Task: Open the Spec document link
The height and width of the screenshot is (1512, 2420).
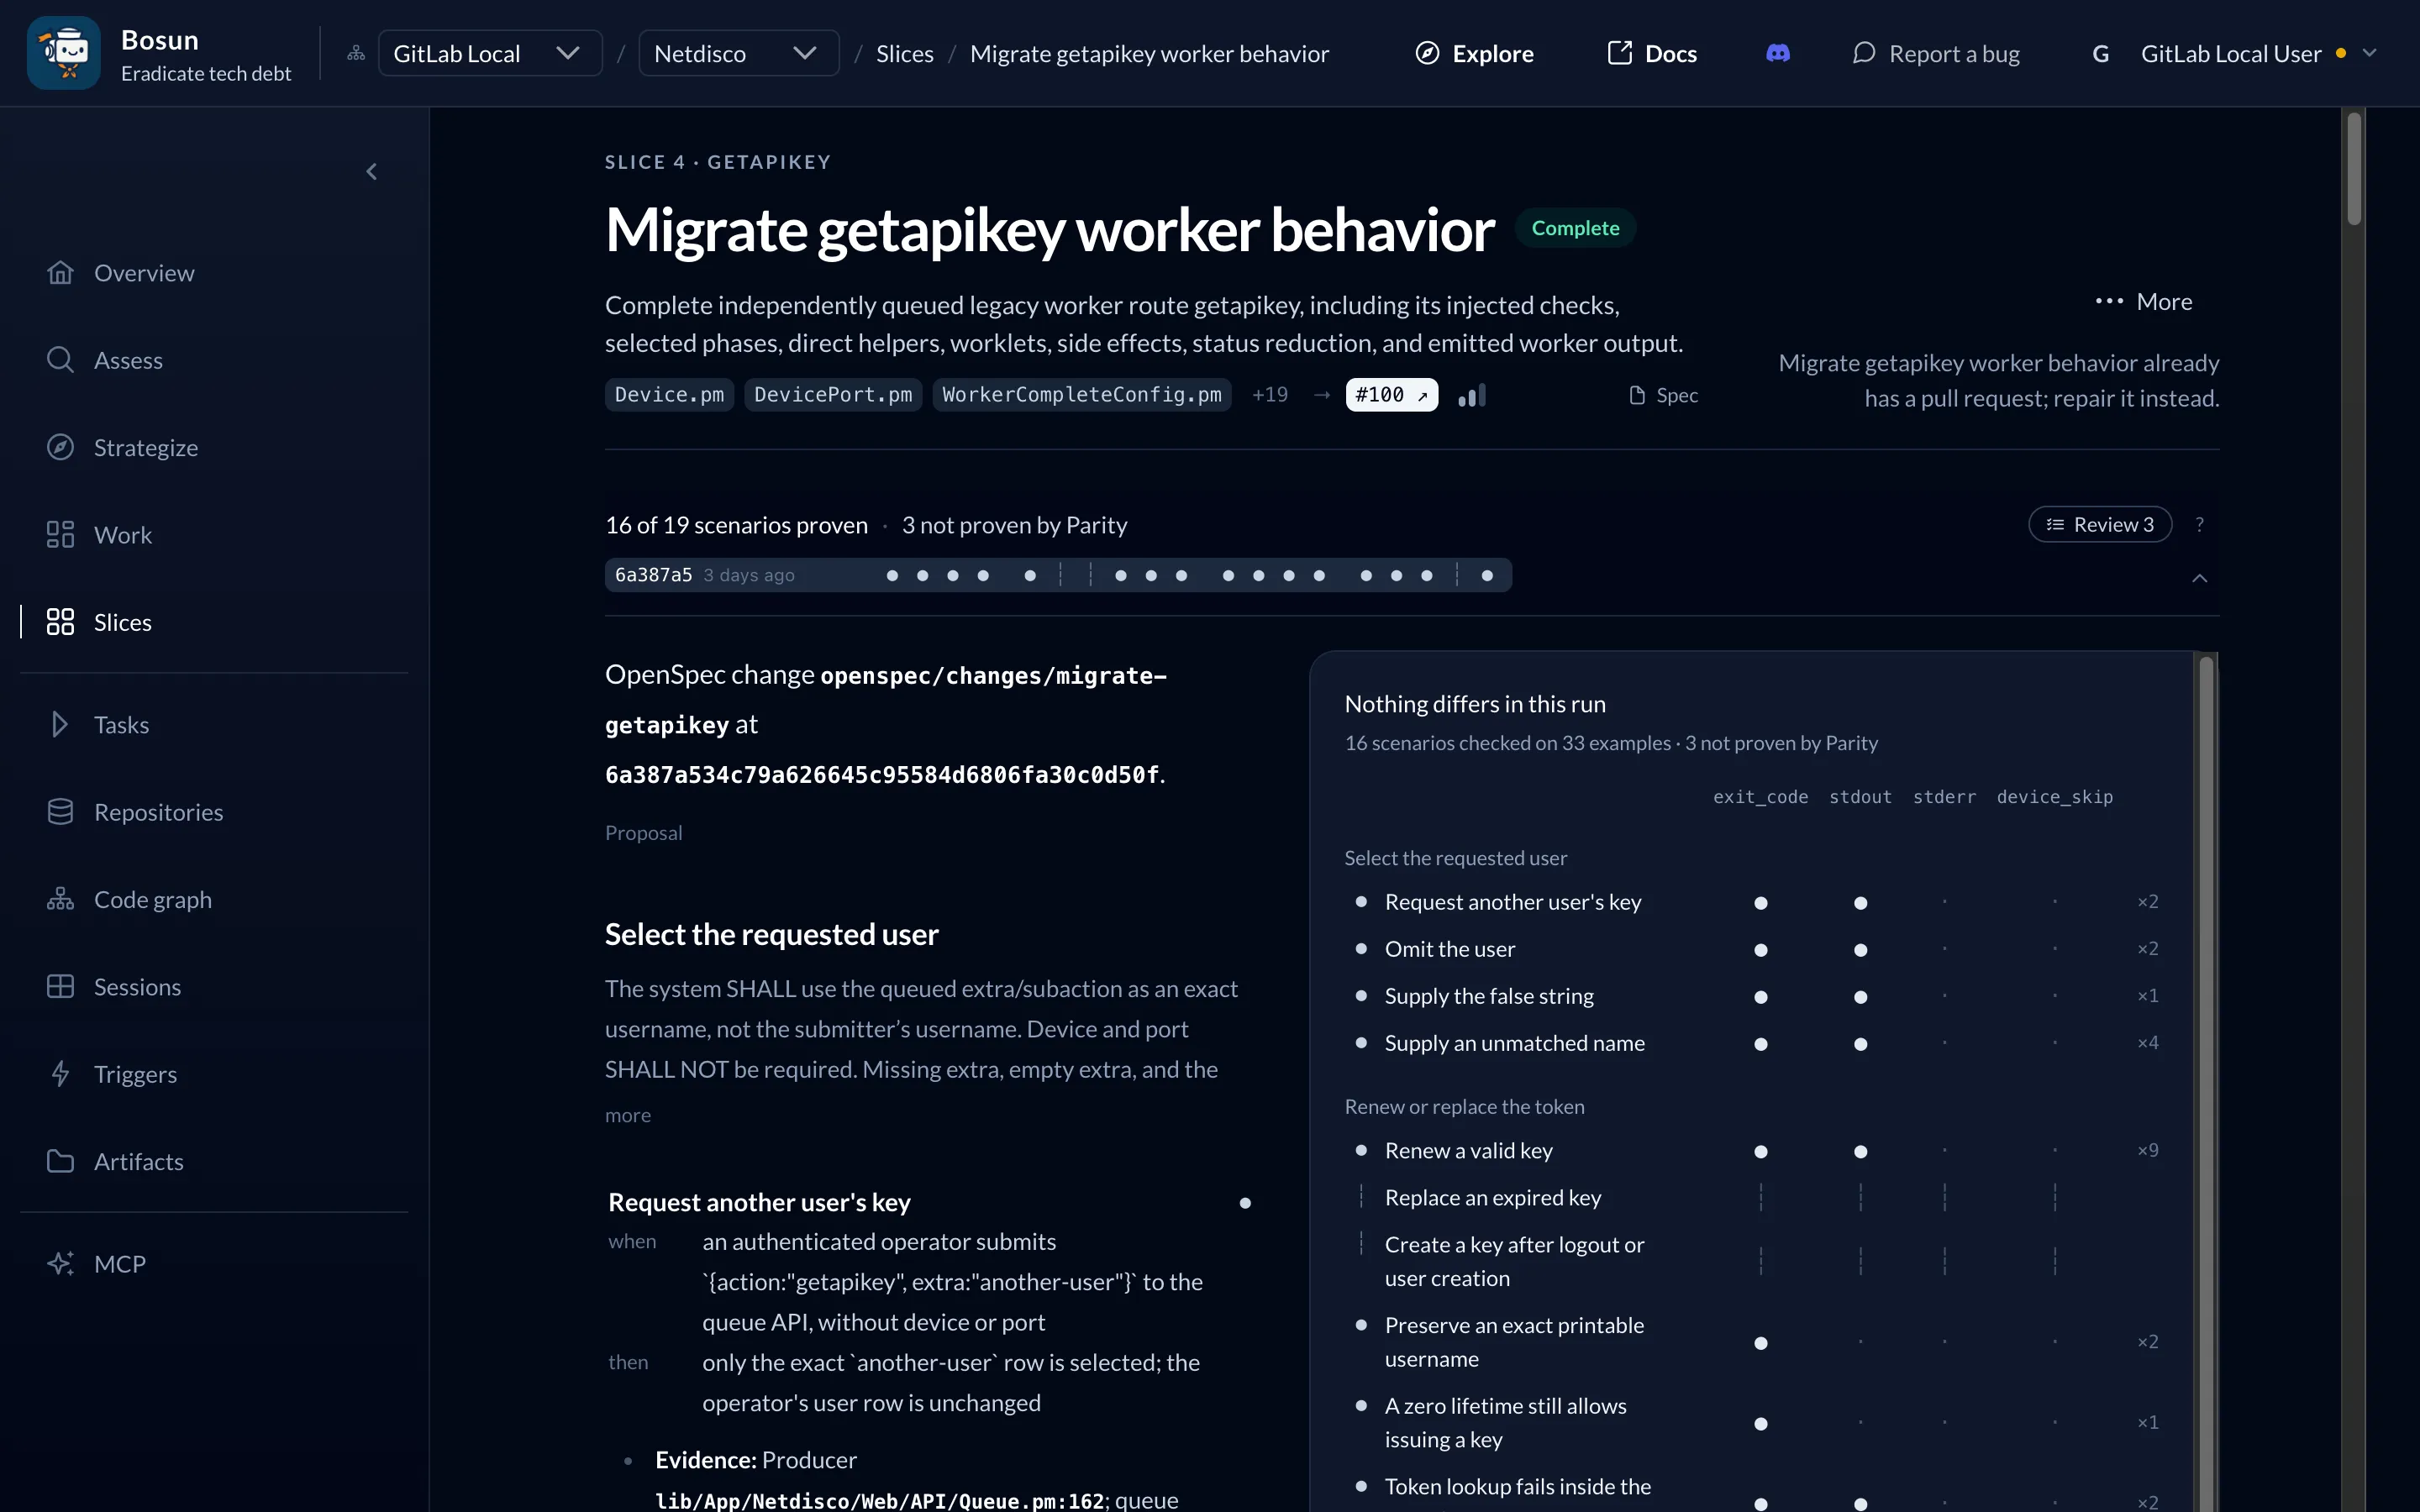Action: (1663, 395)
